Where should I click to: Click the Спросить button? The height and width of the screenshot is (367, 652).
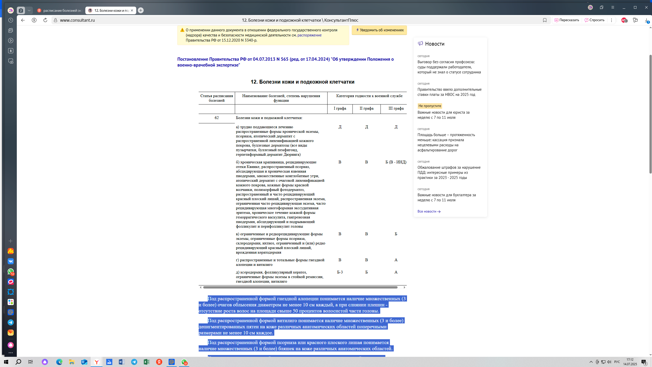(x=595, y=20)
